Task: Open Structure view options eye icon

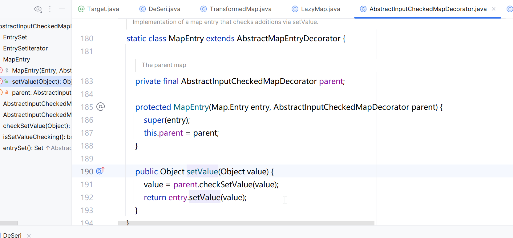Action: coord(38,9)
